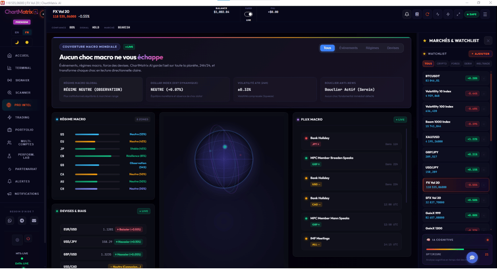The width and height of the screenshot is (497, 271).
Task: Click the orange refresh icon
Action: click(427, 14)
